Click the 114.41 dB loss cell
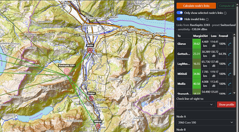Image resolution: width=239 pixels, height=132 pixels. (x=214, y=44)
